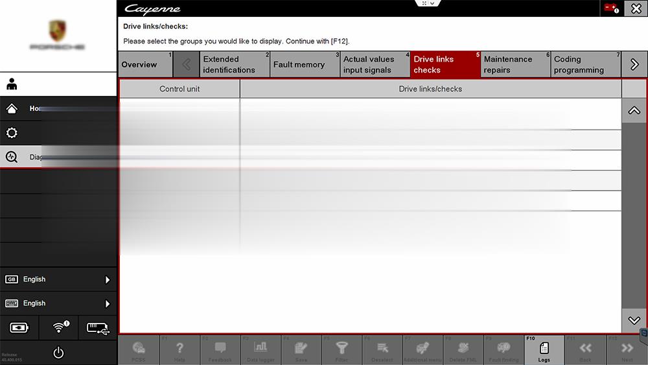Click the battery status icon
This screenshot has height=365, width=648.
19,328
